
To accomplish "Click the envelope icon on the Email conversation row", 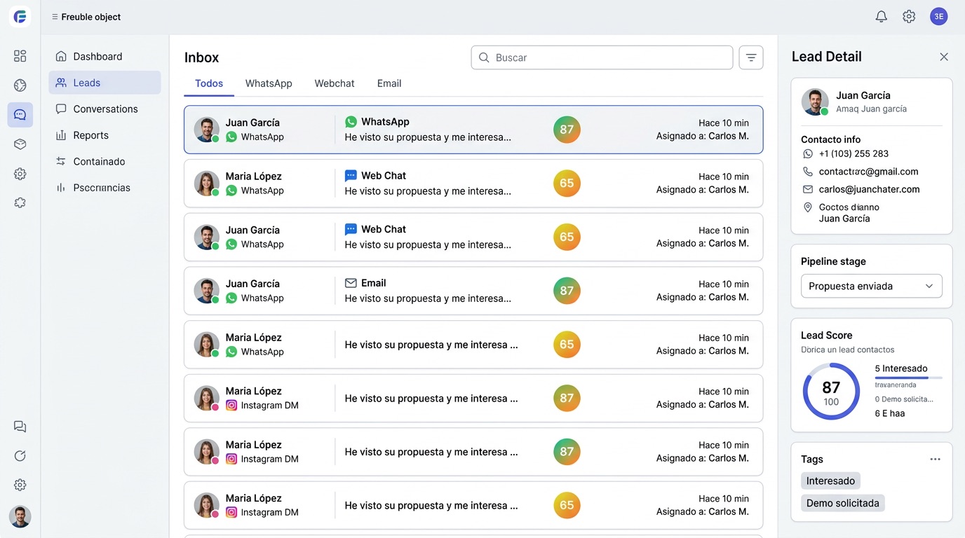I will coord(351,283).
